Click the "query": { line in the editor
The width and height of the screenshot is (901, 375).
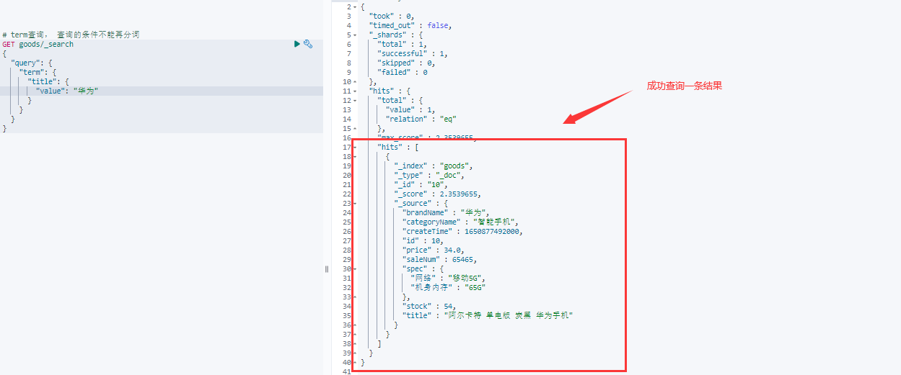[x=32, y=63]
